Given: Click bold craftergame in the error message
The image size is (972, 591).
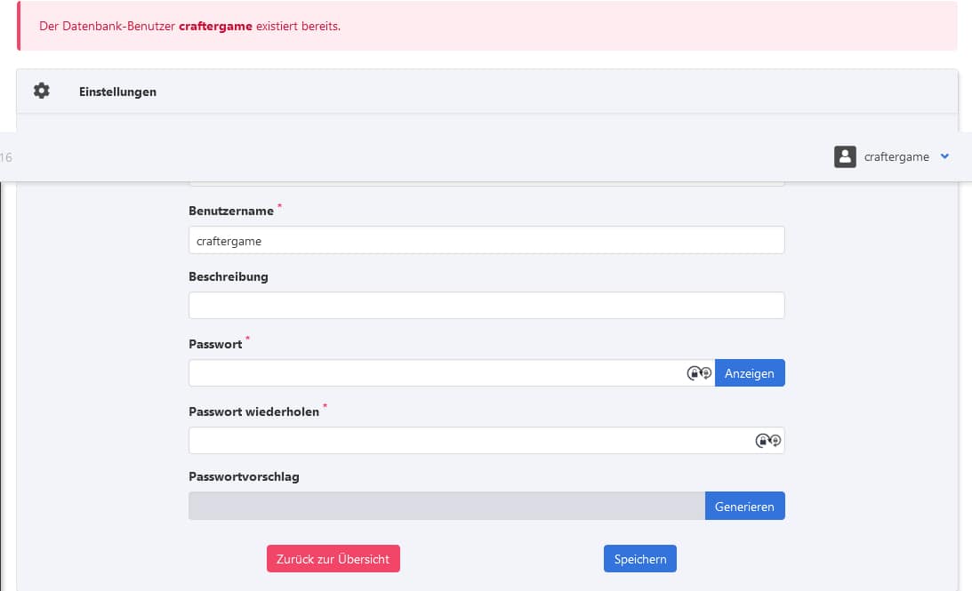Looking at the screenshot, I should pyautogui.click(x=215, y=26).
